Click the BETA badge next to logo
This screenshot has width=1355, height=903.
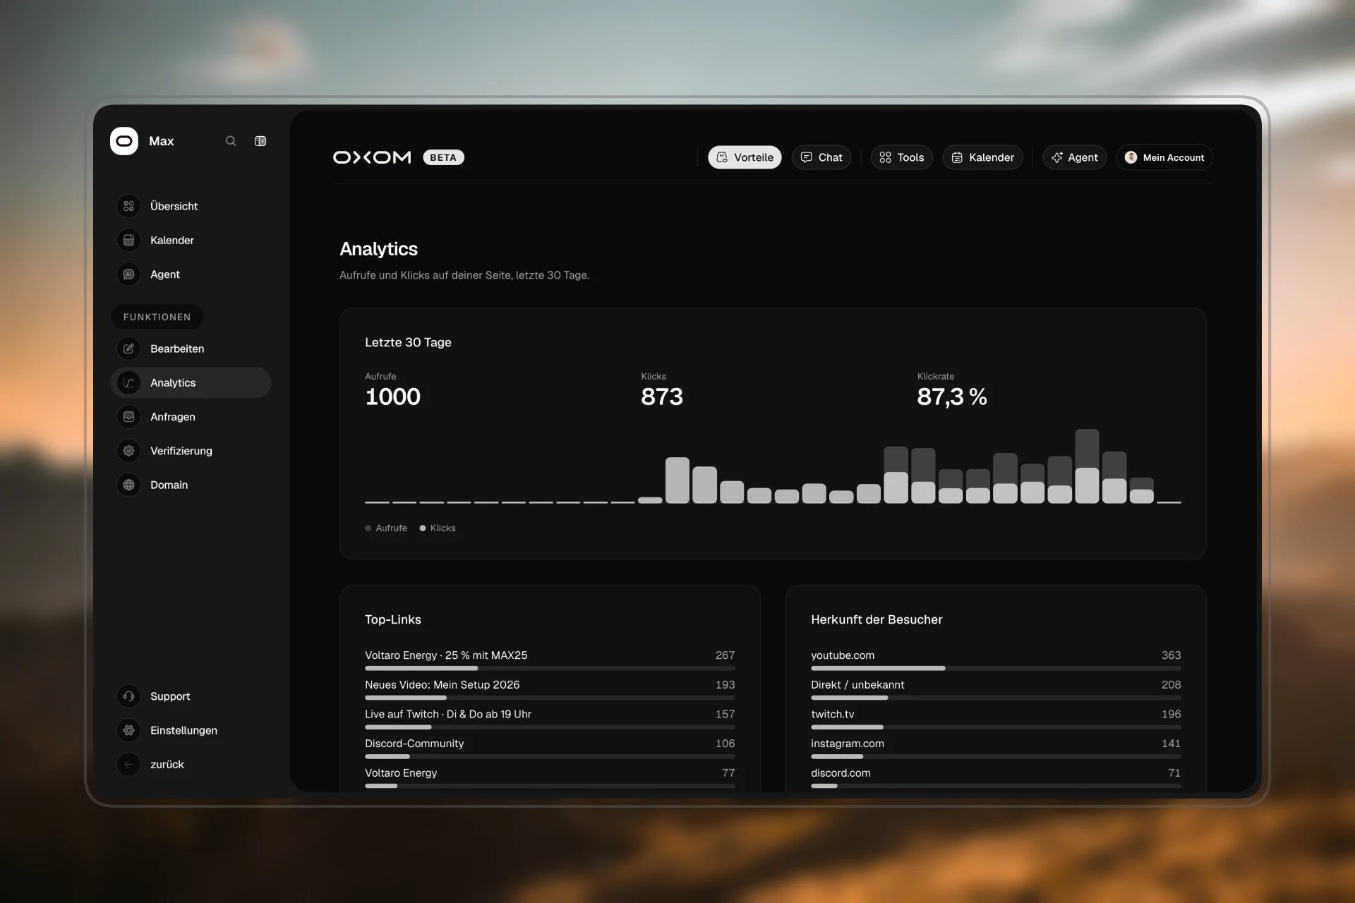(443, 157)
